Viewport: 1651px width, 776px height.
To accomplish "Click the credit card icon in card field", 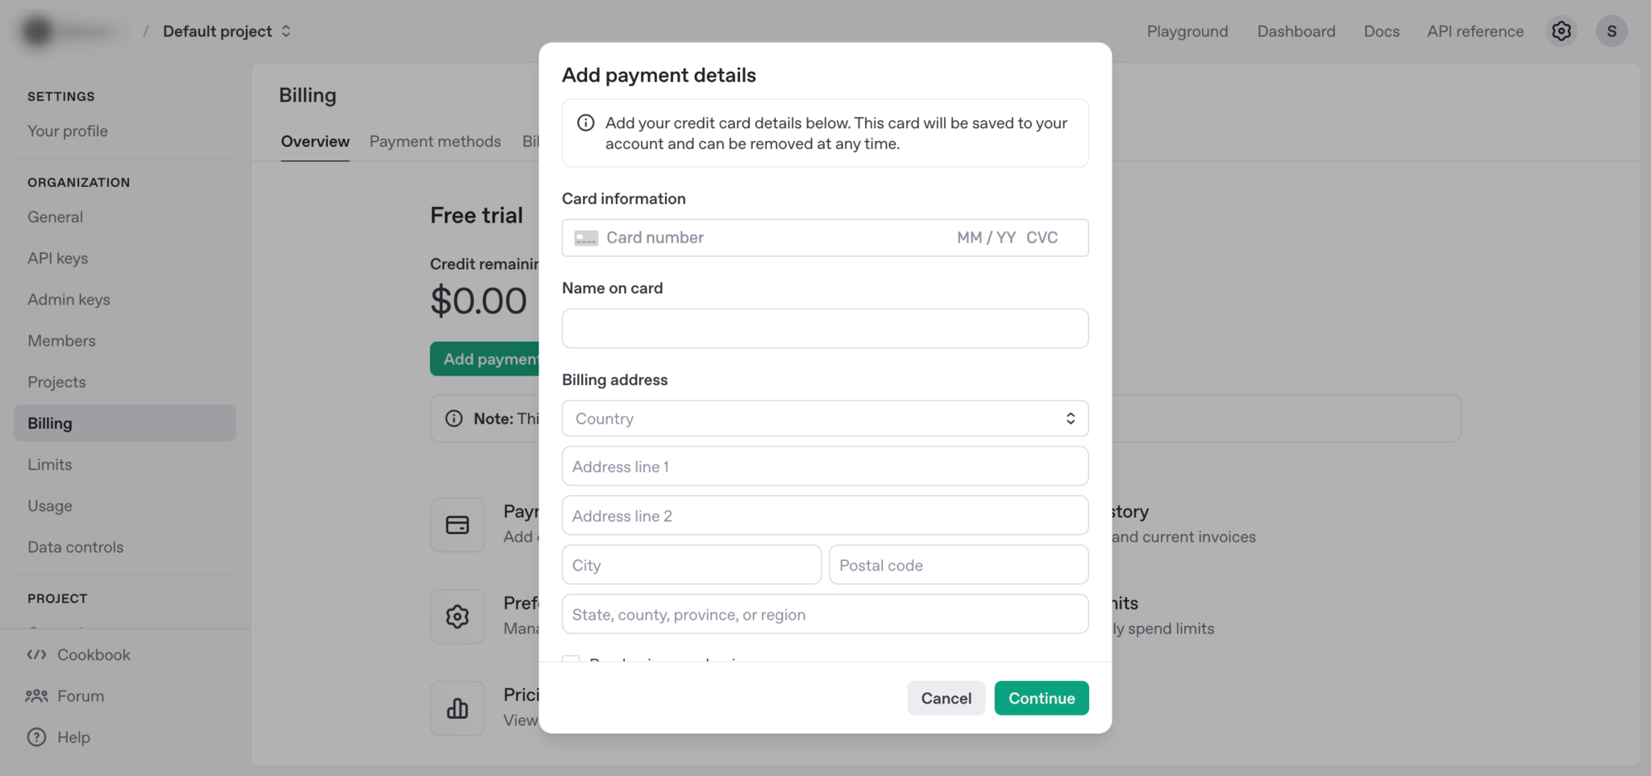I will (586, 238).
